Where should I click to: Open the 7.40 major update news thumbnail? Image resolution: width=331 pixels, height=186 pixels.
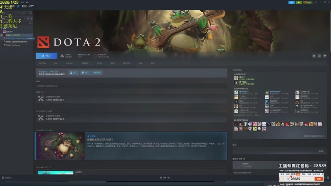coord(60,146)
